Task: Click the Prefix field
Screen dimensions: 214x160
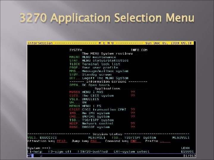Action: tap(165, 141)
